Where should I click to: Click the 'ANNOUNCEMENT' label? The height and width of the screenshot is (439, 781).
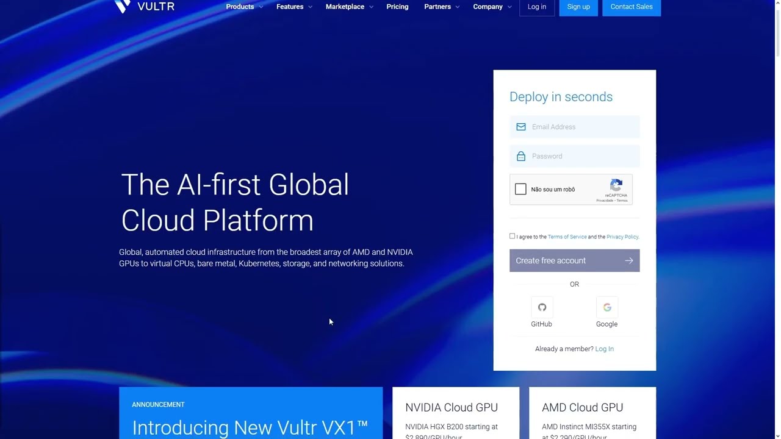[x=158, y=404]
